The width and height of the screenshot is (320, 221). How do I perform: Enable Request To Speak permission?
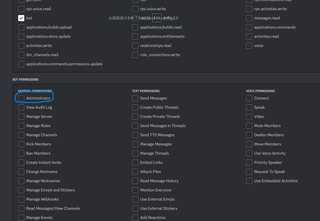[249, 172]
